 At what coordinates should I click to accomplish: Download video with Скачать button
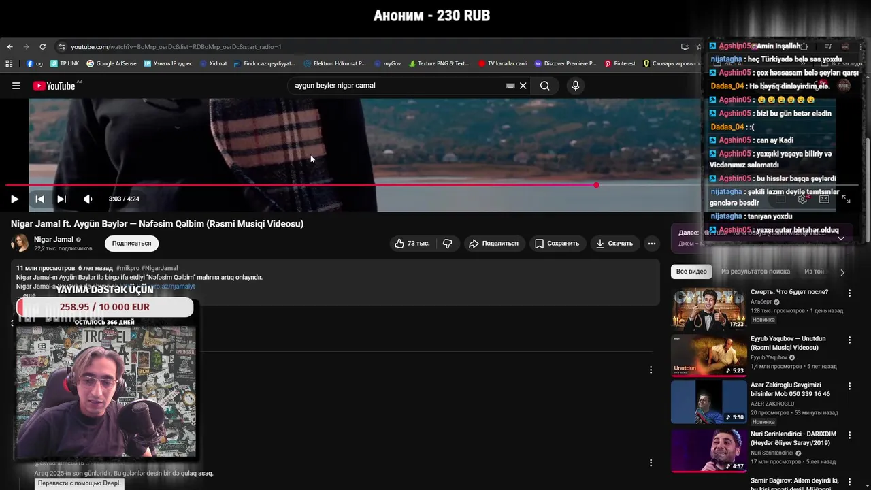(614, 243)
